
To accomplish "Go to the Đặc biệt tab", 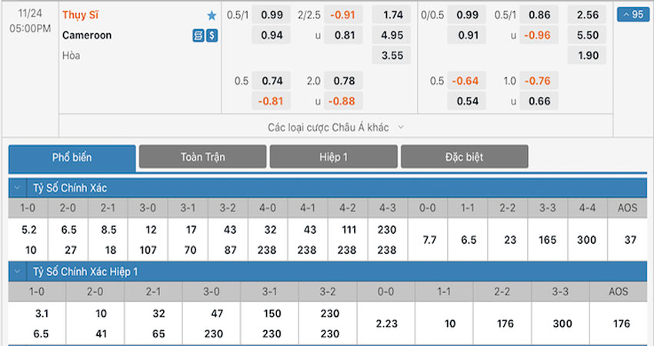I will 464,157.
